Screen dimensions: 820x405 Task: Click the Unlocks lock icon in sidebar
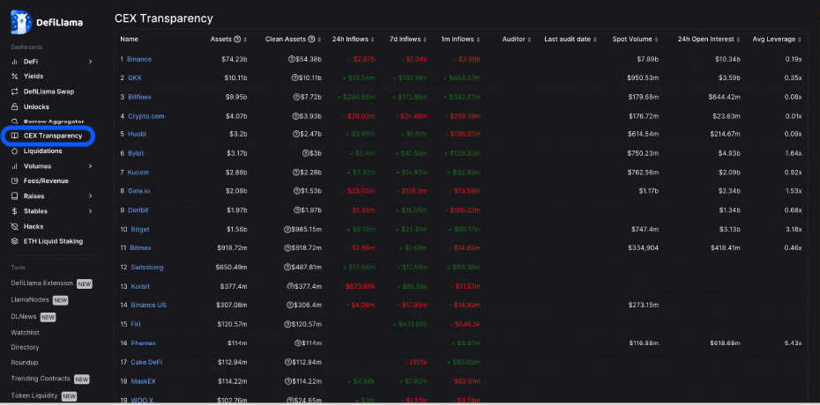tap(14, 107)
